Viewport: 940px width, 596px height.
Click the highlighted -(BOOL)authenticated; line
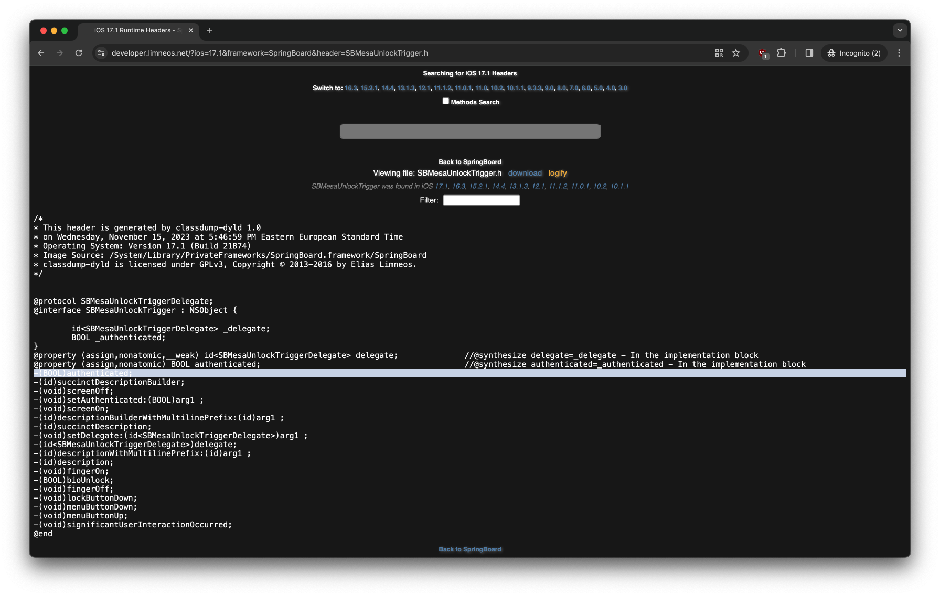pos(470,373)
